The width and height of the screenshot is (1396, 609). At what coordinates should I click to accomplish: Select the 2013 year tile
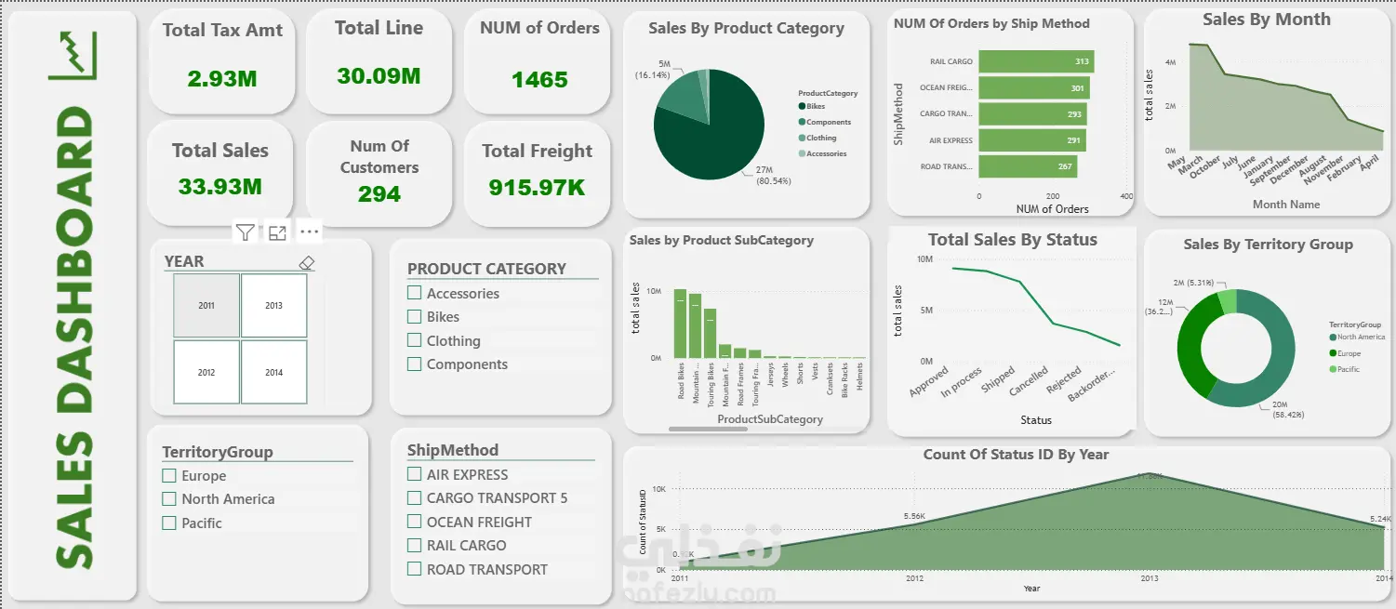[273, 305]
